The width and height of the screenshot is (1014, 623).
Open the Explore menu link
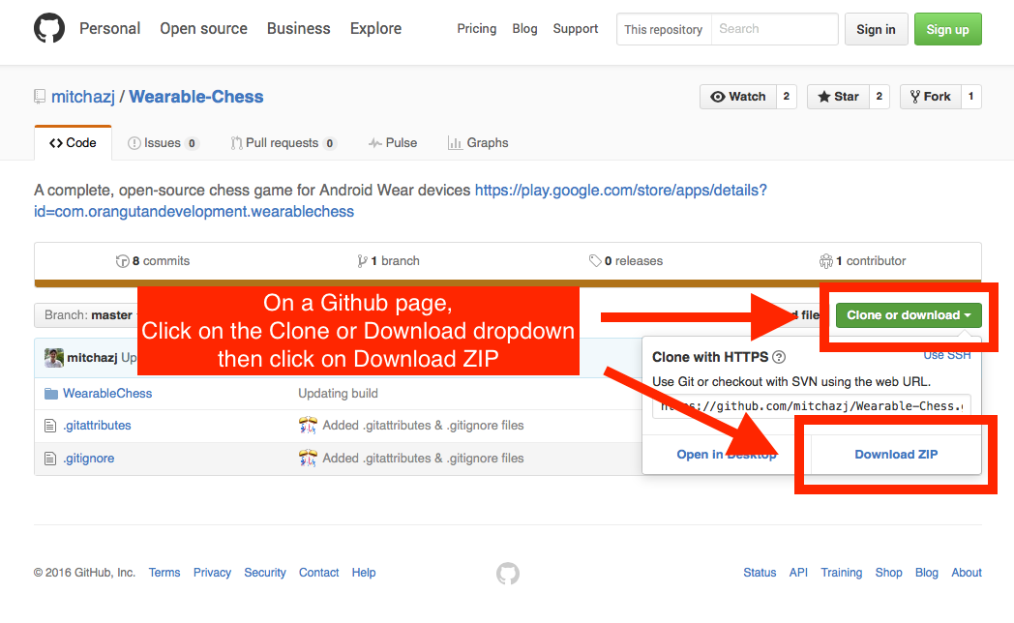[x=375, y=28]
